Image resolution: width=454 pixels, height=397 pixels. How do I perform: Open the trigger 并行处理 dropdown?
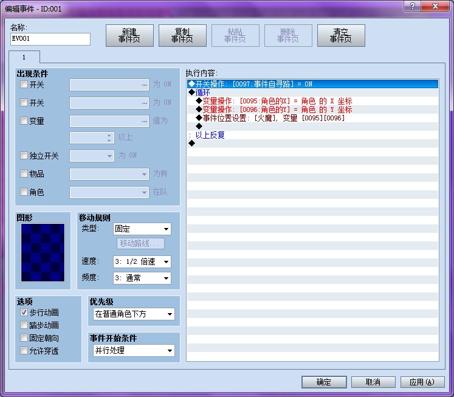pyautogui.click(x=134, y=350)
